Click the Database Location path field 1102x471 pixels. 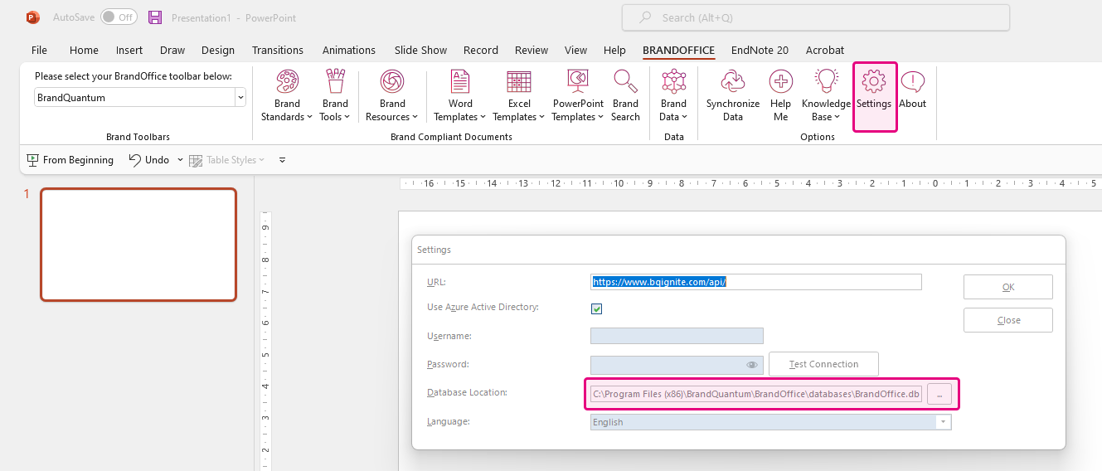point(756,394)
